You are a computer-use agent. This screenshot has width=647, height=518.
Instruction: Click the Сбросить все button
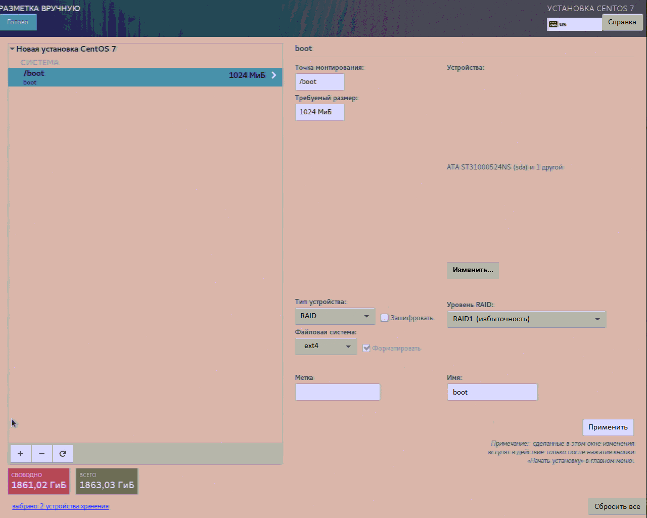point(617,506)
